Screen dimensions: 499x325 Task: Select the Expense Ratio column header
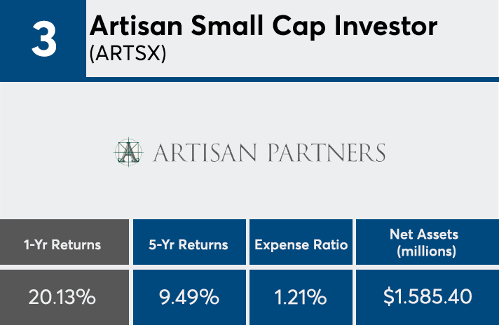pos(301,244)
